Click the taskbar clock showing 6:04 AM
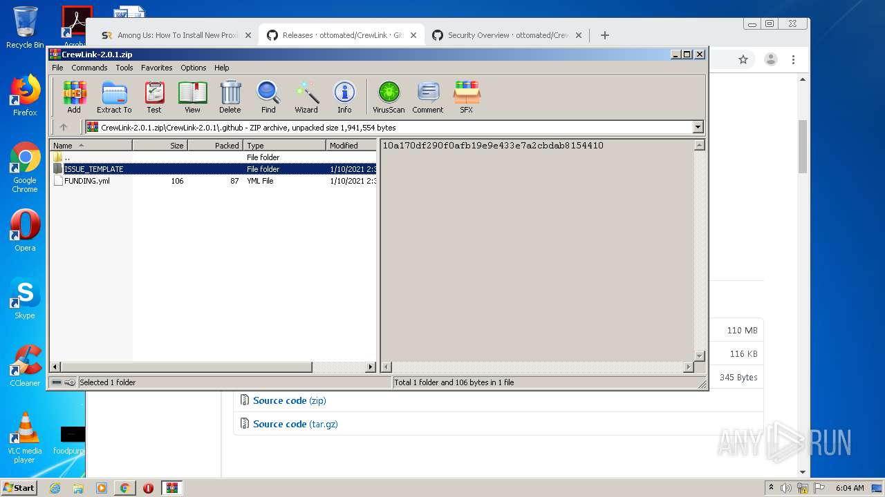The width and height of the screenshot is (885, 497). click(850, 488)
